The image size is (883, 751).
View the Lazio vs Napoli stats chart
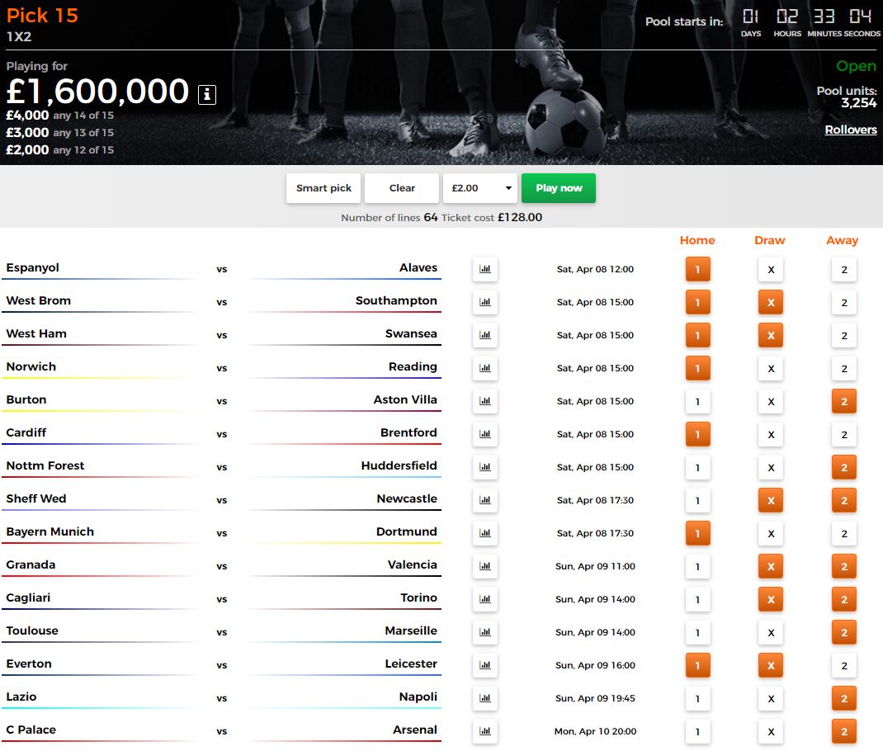click(485, 698)
